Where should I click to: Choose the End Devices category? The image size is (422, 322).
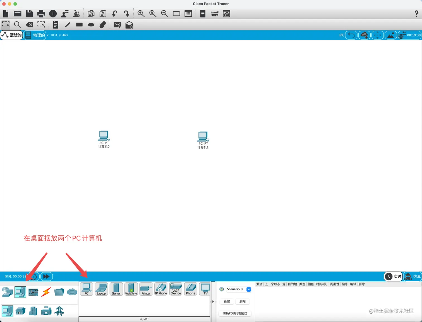coord(20,292)
